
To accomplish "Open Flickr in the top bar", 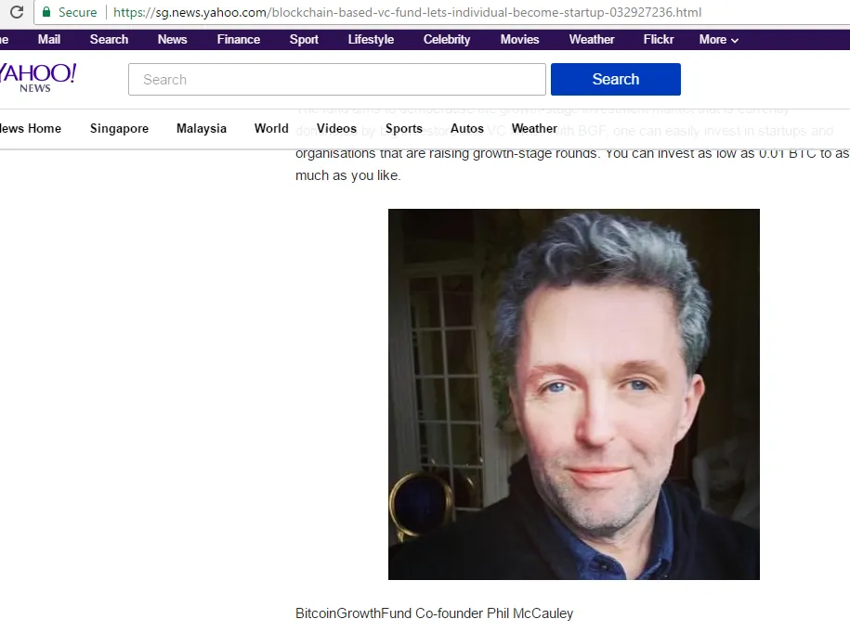I will 658,40.
